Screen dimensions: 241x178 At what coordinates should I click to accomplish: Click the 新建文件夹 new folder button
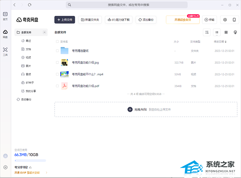pos(90,20)
